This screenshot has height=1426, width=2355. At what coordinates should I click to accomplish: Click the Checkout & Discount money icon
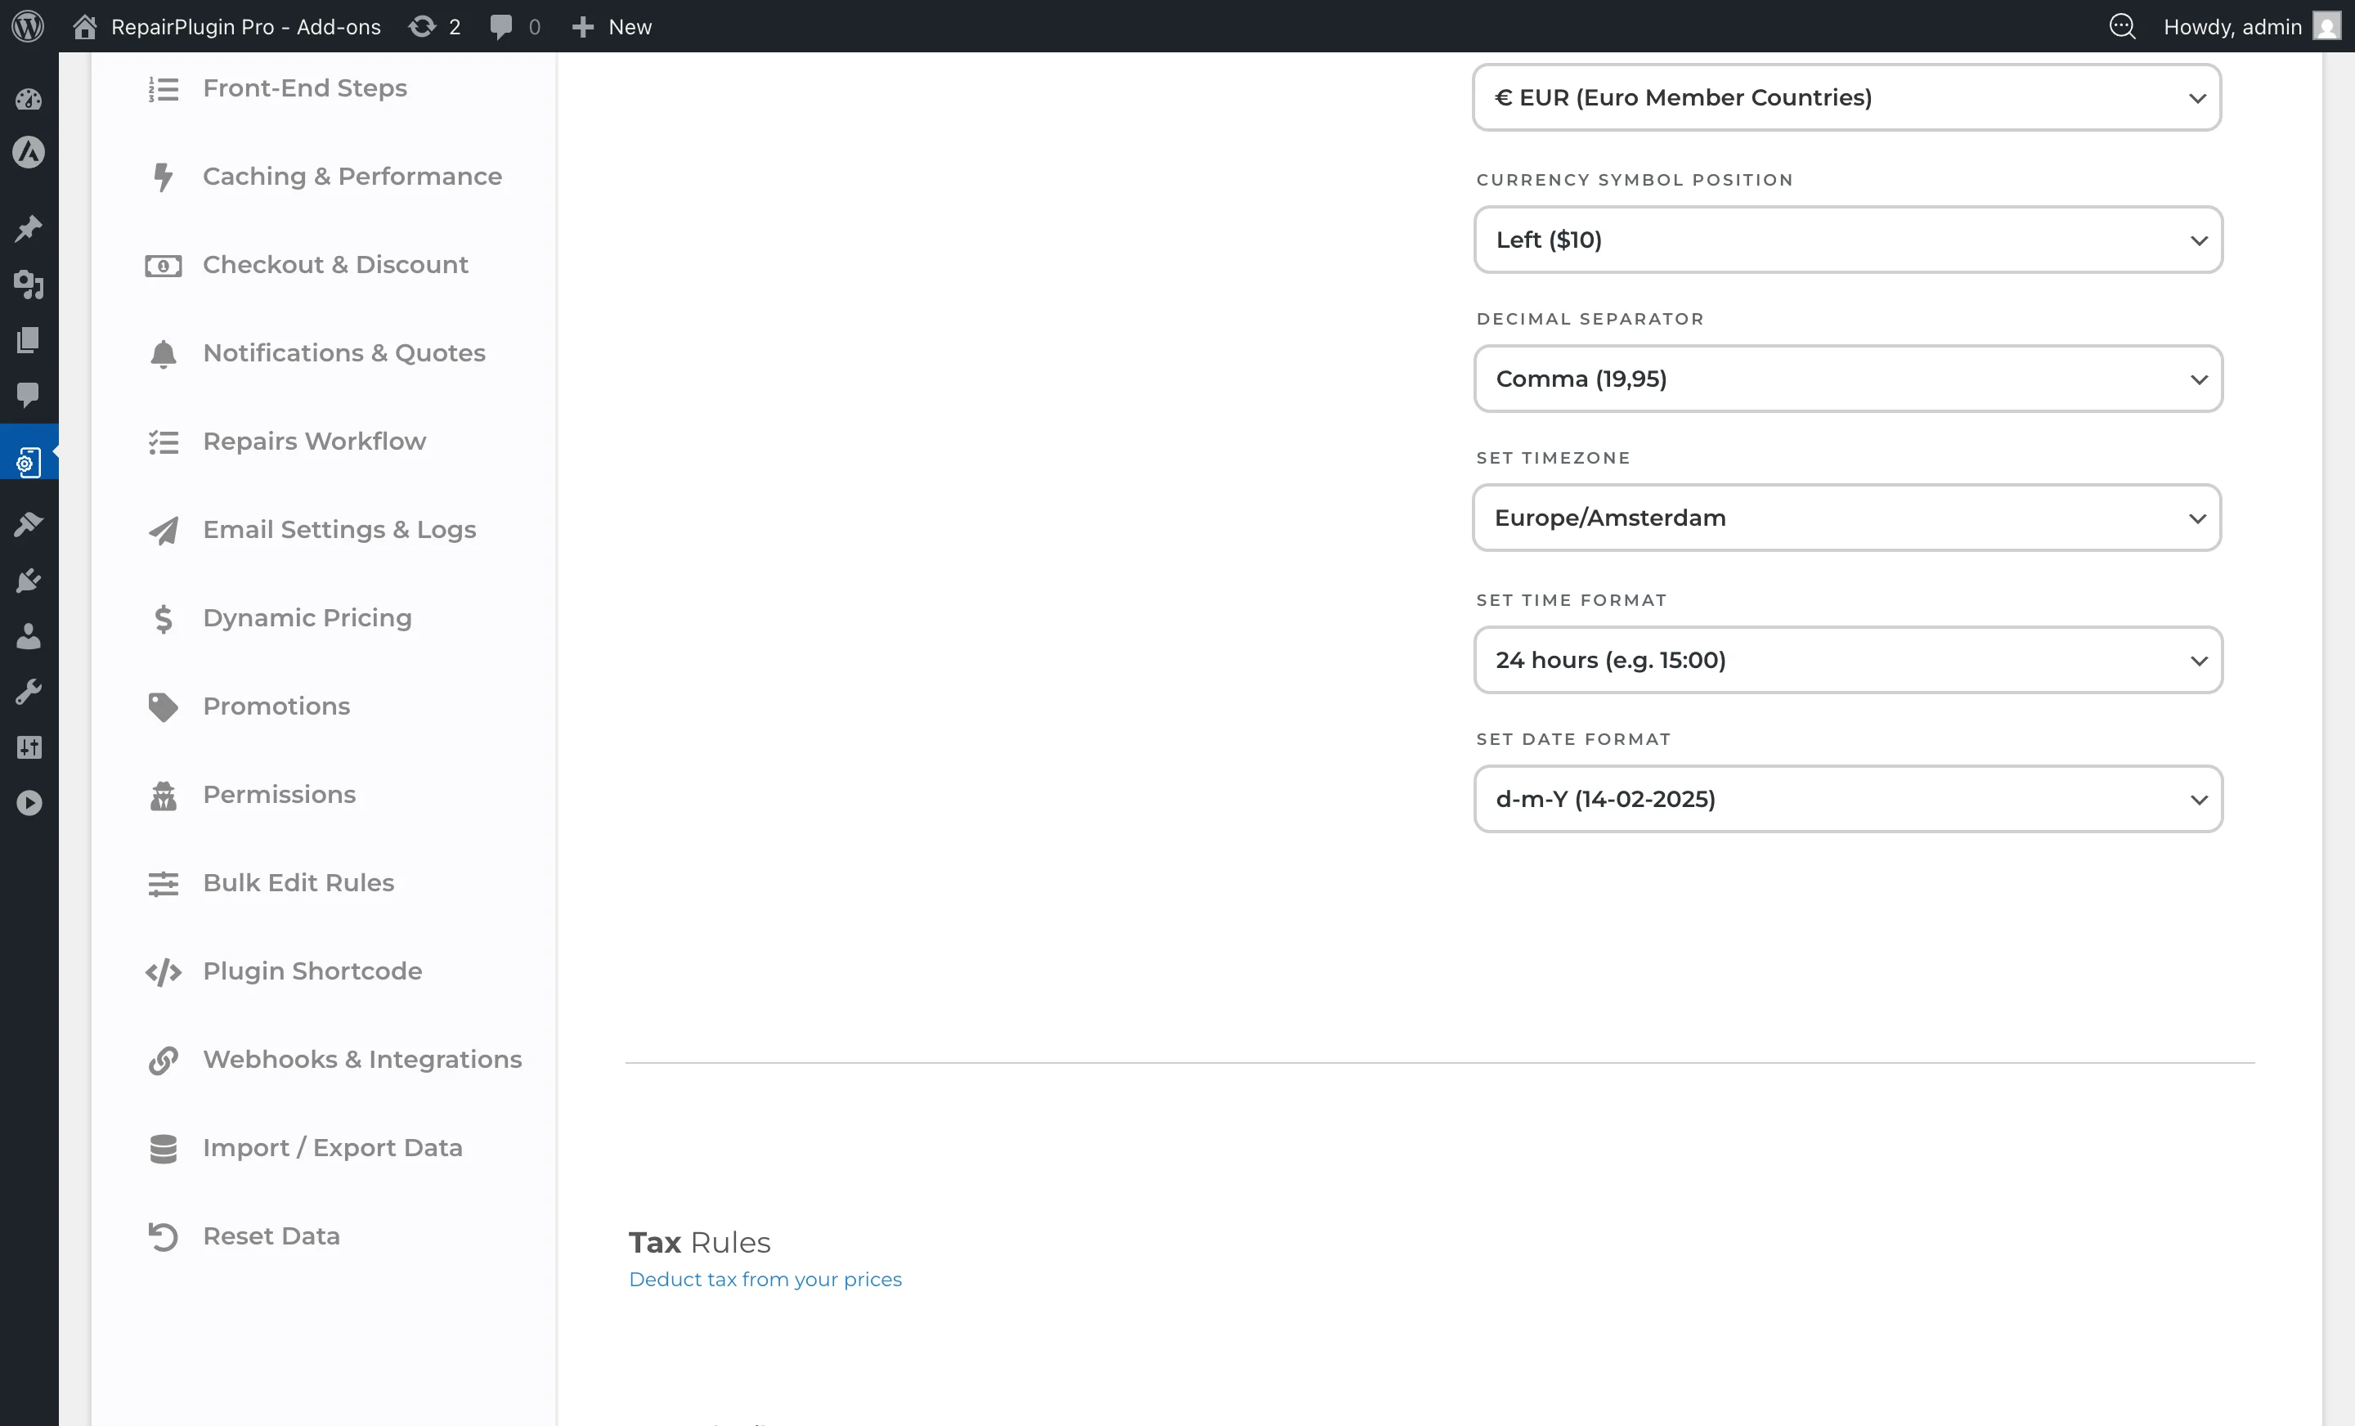click(x=164, y=266)
